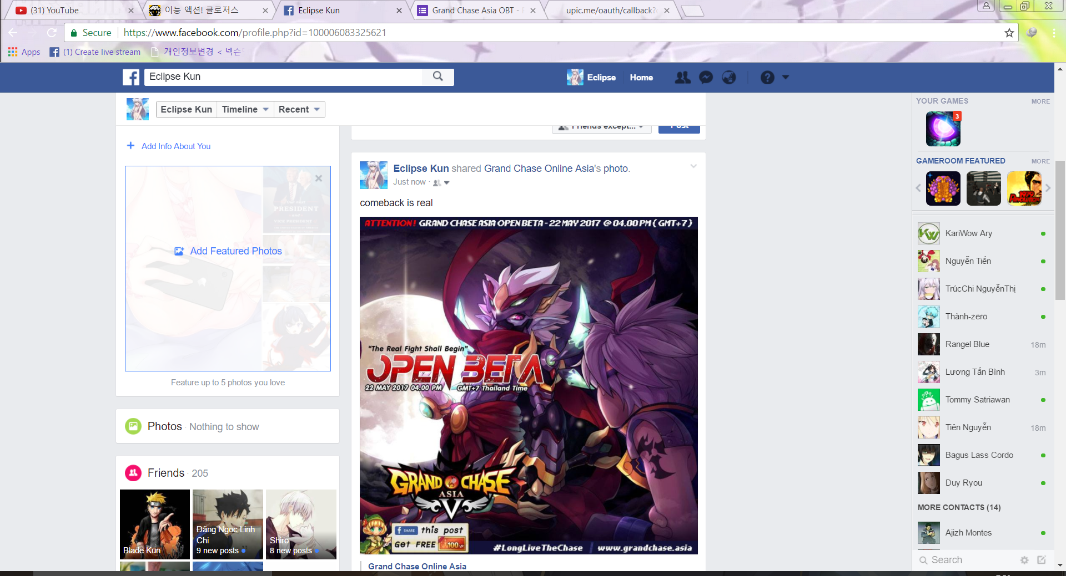This screenshot has width=1066, height=576.
Task: Open the Friend Requests icon
Action: point(682,78)
